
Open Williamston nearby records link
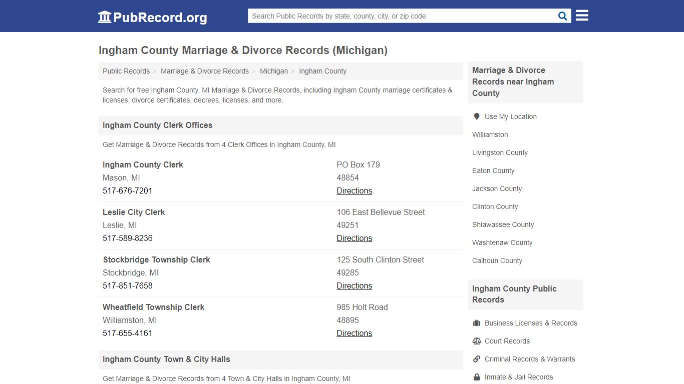(x=490, y=134)
